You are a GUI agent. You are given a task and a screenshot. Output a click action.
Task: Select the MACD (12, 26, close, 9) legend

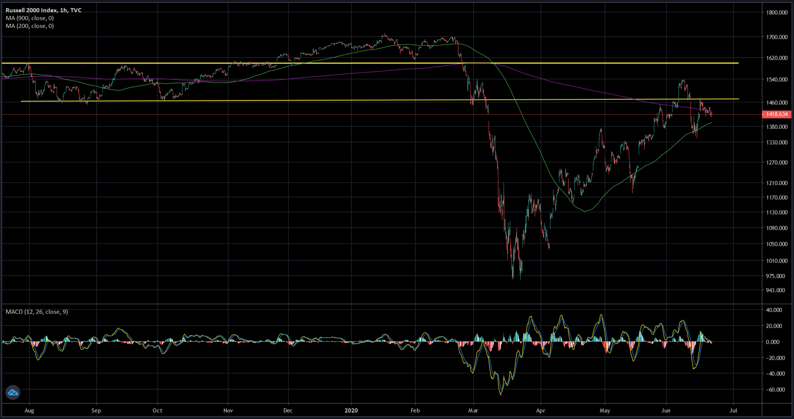coord(37,312)
